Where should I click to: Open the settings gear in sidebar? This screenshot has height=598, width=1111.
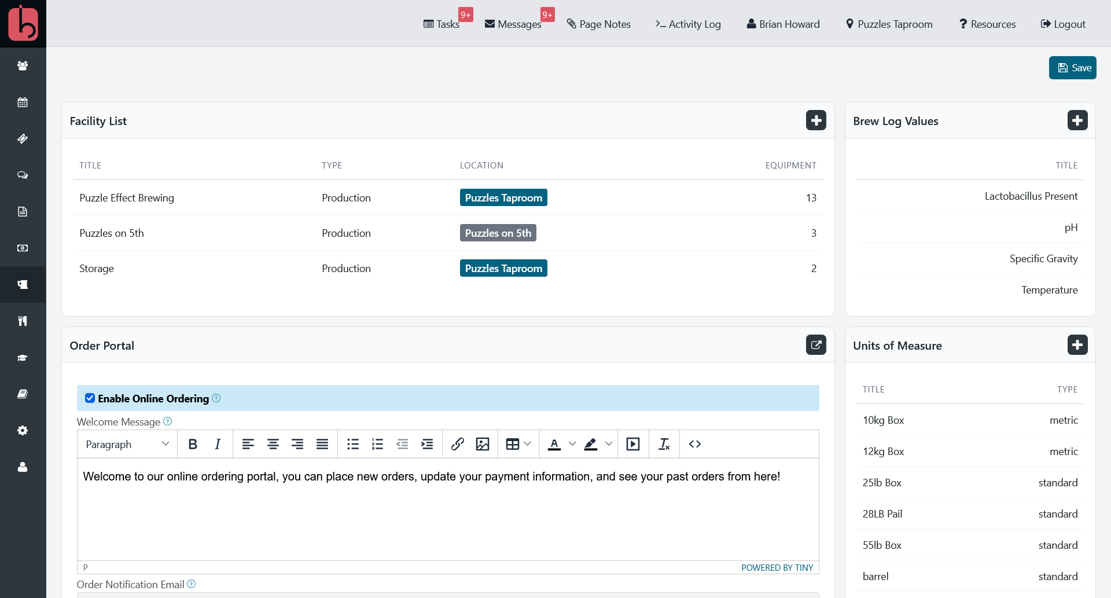pyautogui.click(x=23, y=431)
